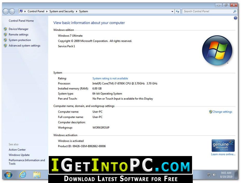Click the Forward navigation arrow button

pos(12,11)
